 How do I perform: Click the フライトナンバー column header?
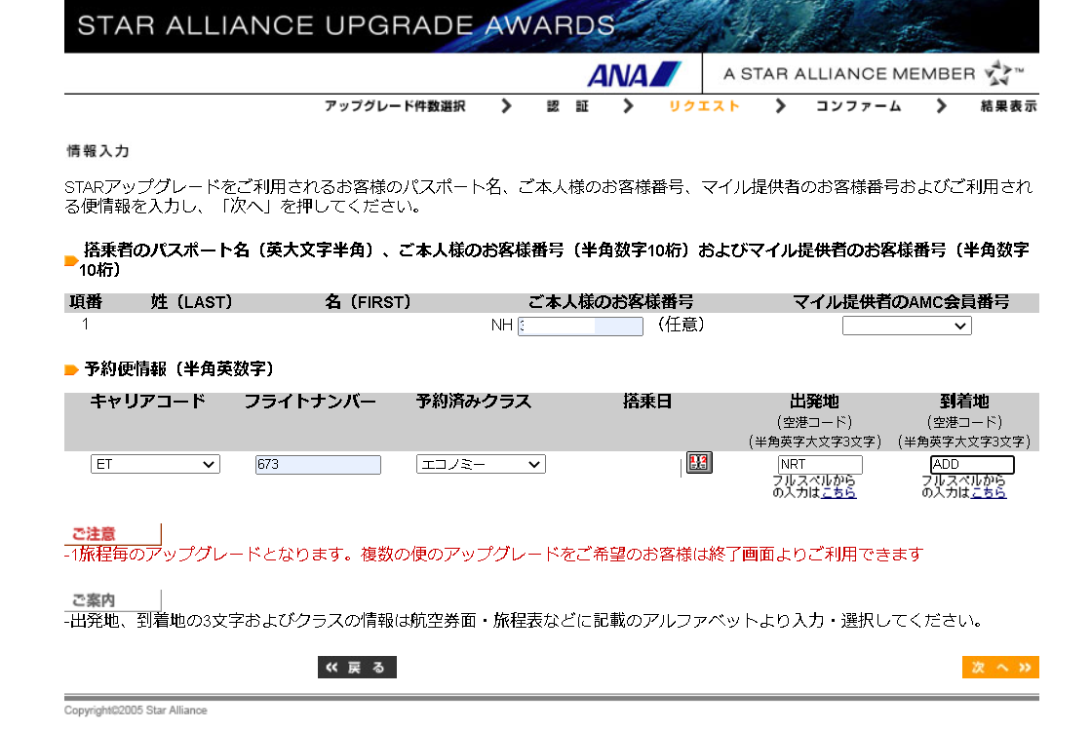pos(310,402)
